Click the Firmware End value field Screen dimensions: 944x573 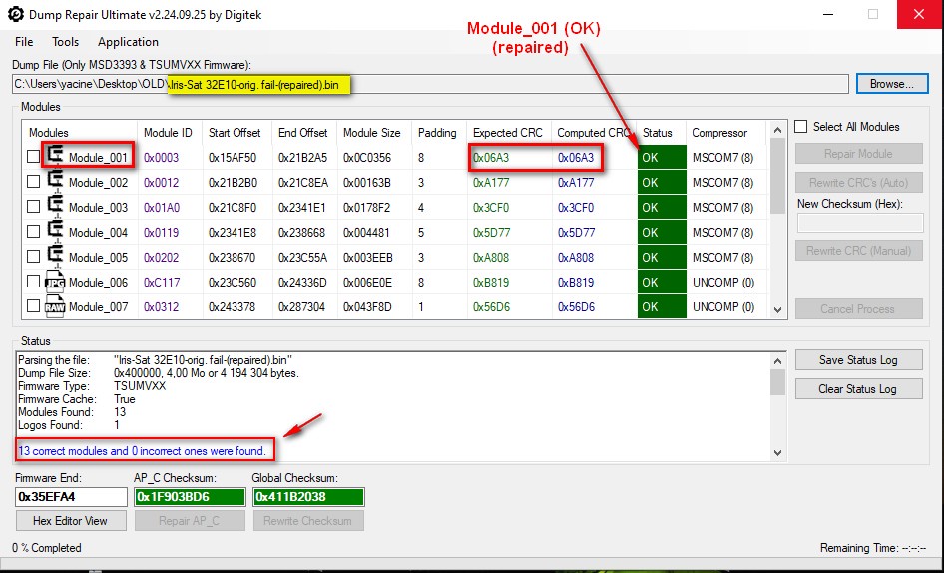point(71,496)
